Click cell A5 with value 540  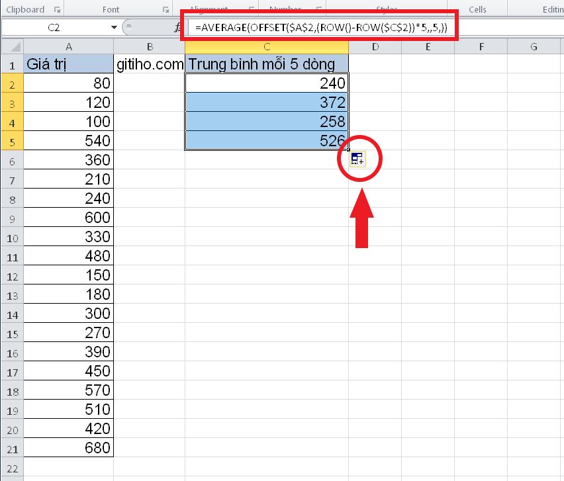69,140
